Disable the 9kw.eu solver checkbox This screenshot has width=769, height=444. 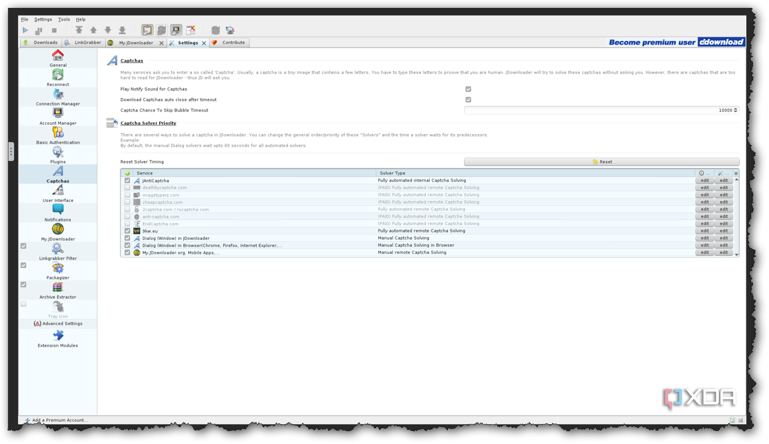(x=127, y=231)
